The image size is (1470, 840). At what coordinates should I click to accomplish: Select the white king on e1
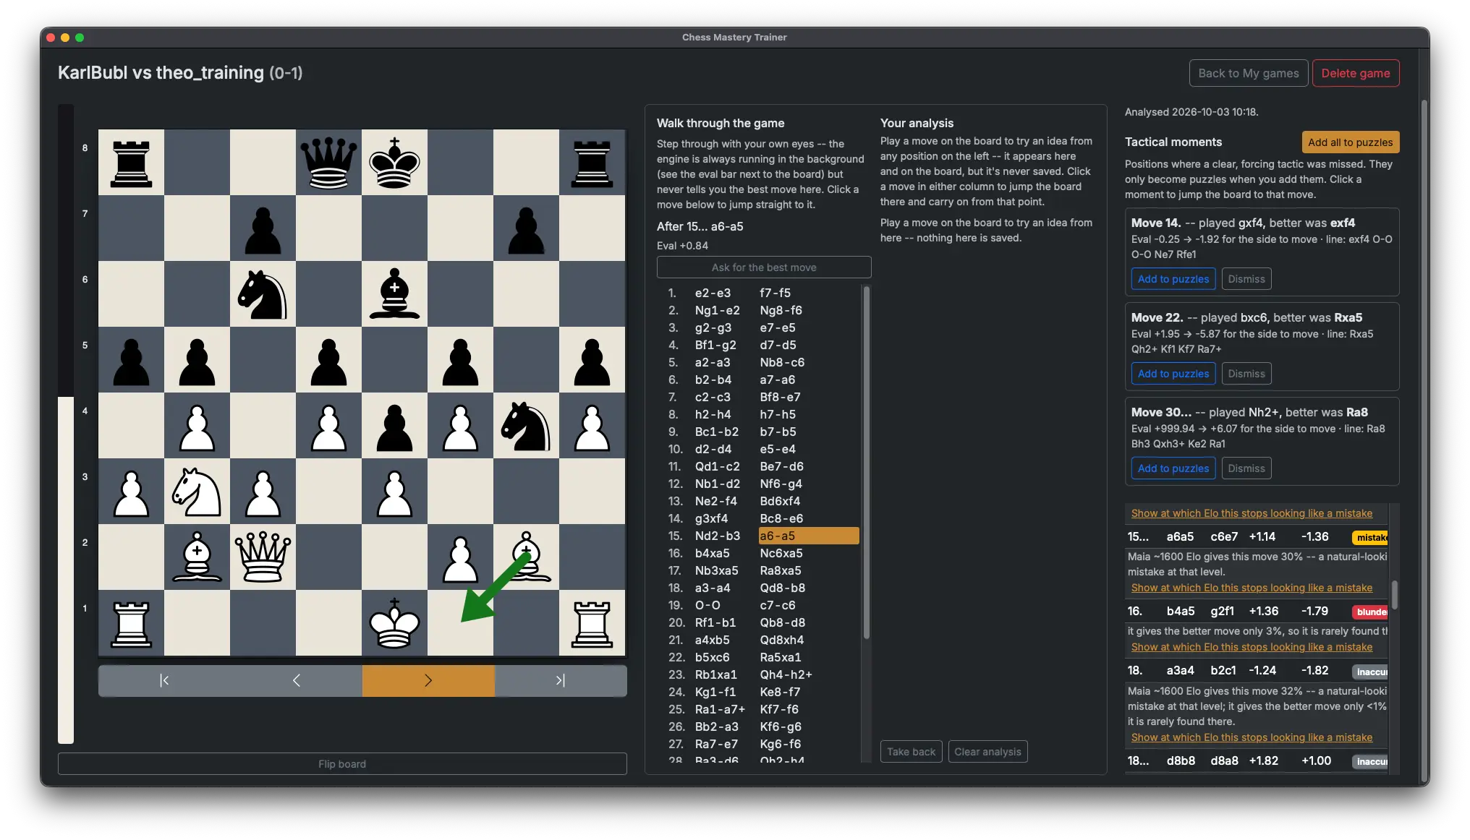tap(394, 623)
